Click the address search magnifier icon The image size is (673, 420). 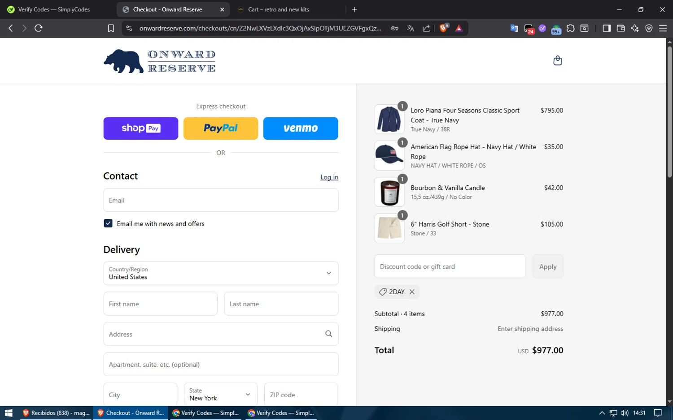[x=328, y=334]
